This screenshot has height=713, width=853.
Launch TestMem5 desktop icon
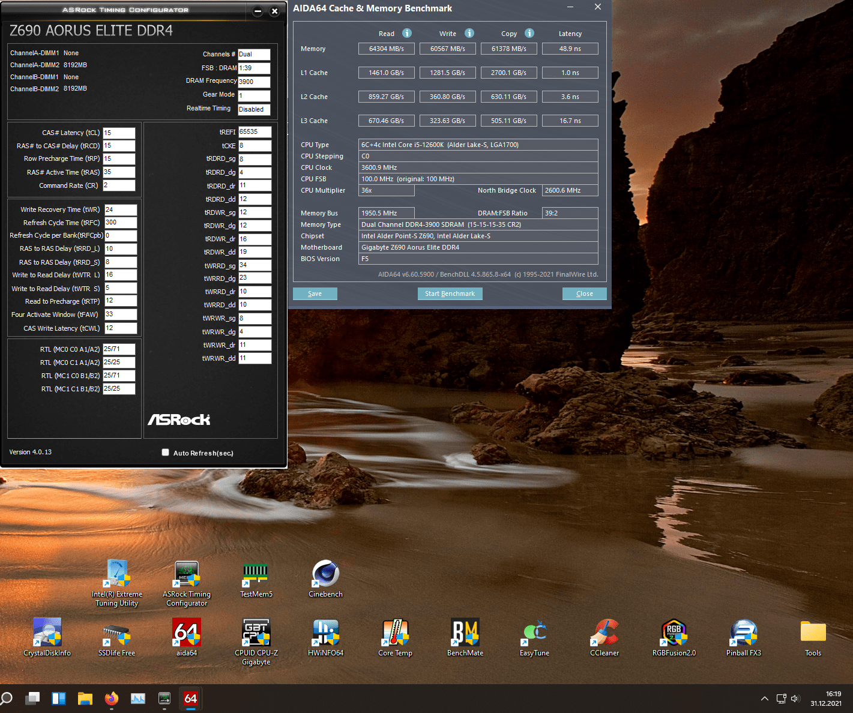click(x=256, y=579)
